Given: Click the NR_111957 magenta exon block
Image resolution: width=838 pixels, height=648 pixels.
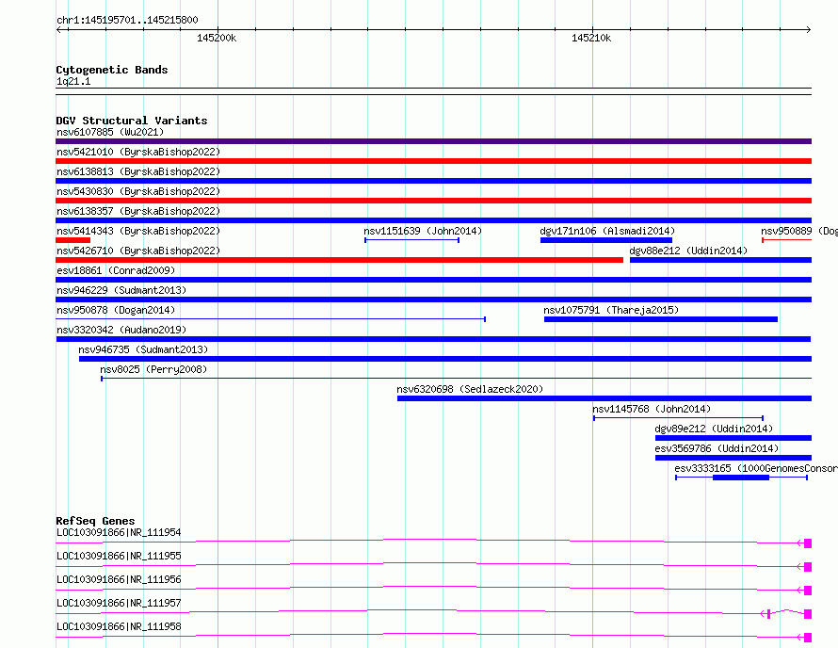Looking at the screenshot, I should (808, 614).
